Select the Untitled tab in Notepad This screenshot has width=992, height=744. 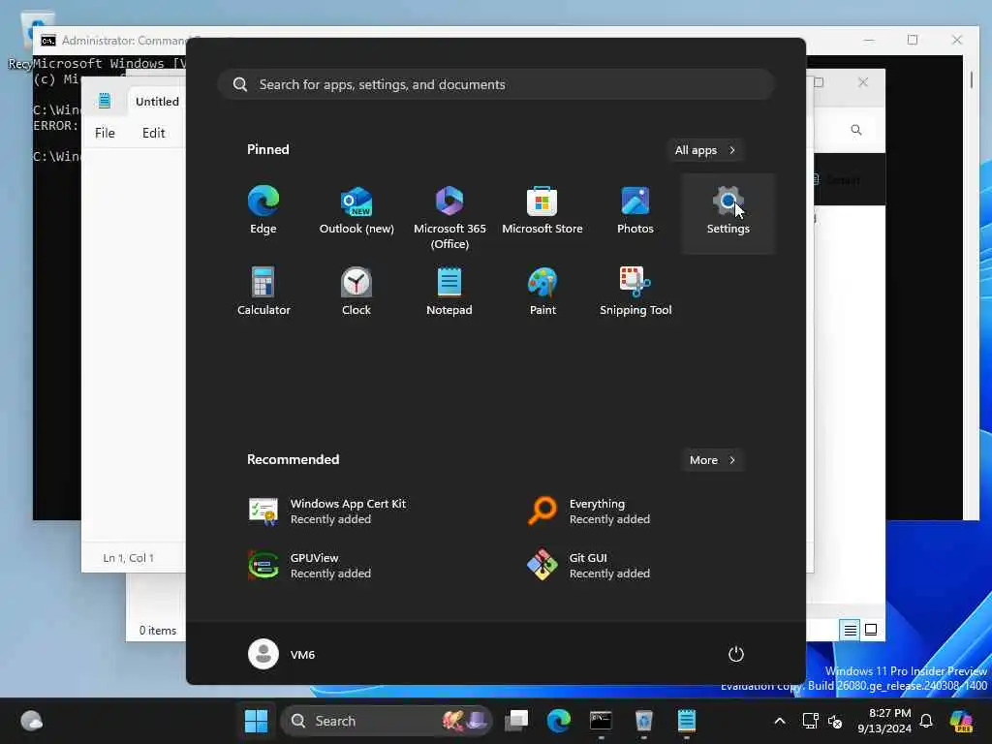tap(157, 101)
